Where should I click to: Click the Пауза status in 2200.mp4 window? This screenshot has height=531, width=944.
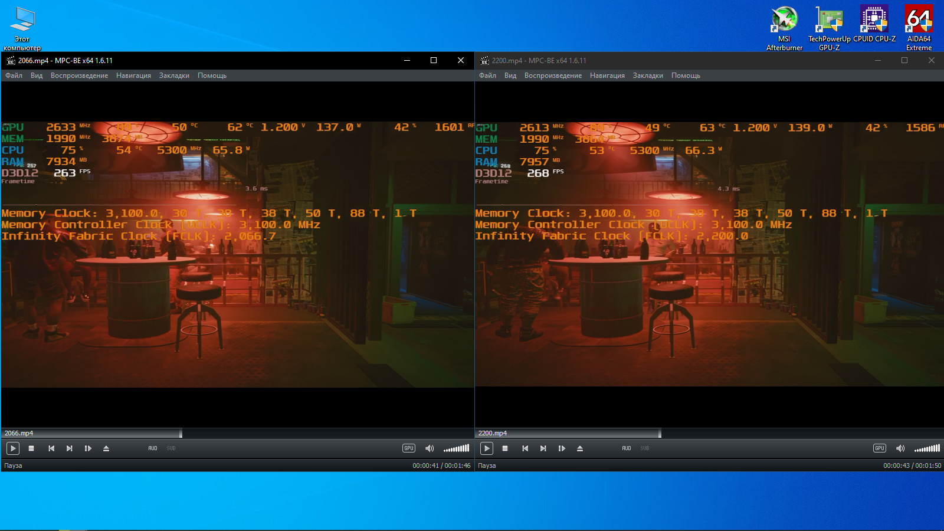(x=487, y=466)
